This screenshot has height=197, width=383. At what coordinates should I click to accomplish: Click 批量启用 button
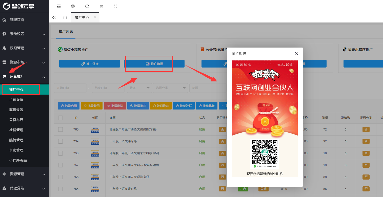coord(69,106)
